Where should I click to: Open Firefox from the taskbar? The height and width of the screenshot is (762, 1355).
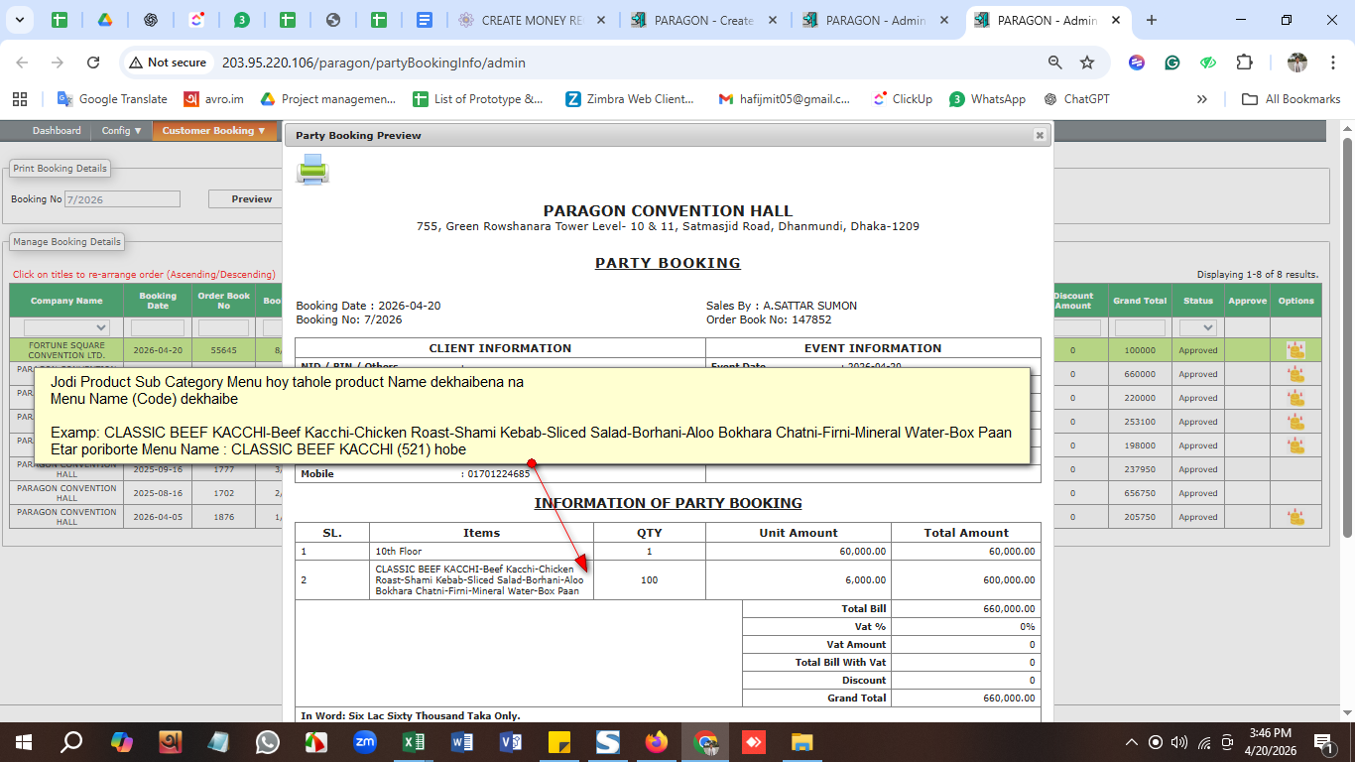click(x=657, y=742)
